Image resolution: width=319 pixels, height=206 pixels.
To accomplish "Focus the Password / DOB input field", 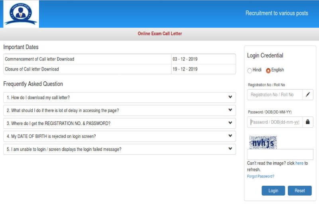I will tap(275, 122).
